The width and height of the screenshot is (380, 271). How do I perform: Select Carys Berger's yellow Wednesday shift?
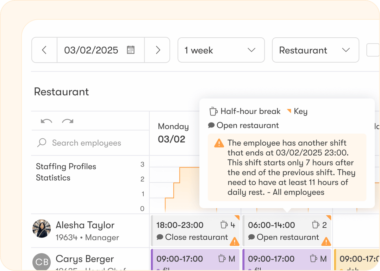[x=357, y=260]
